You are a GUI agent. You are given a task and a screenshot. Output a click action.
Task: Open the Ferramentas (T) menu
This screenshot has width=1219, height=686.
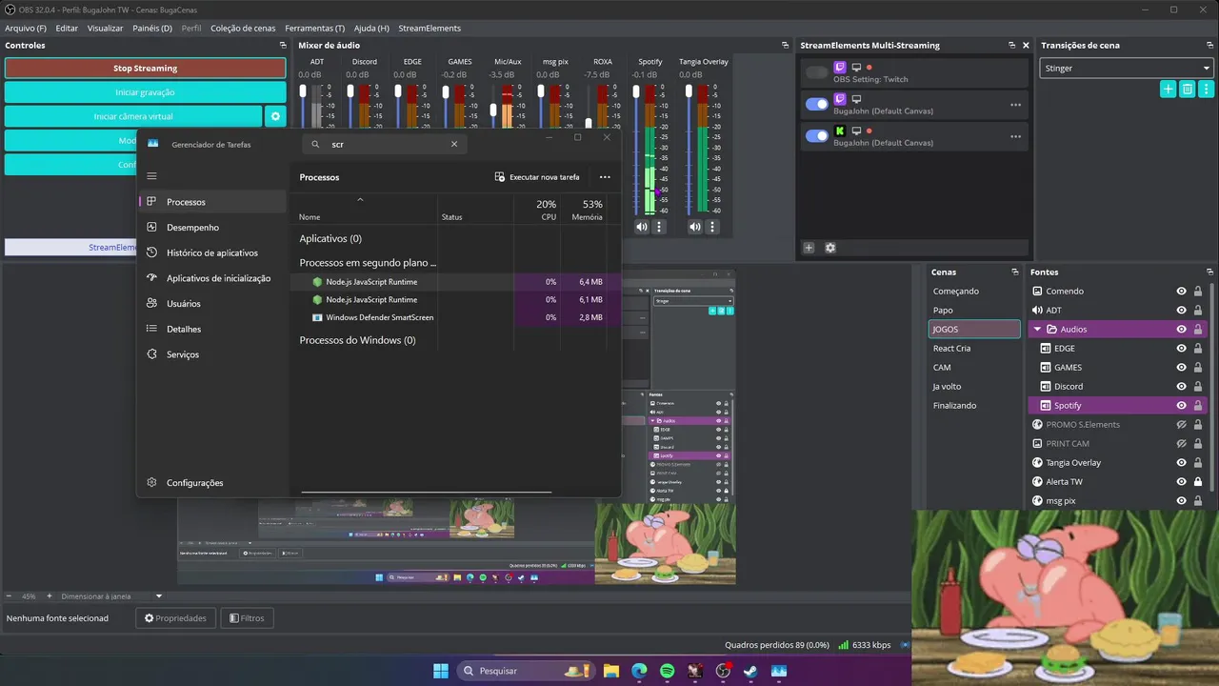pos(315,28)
